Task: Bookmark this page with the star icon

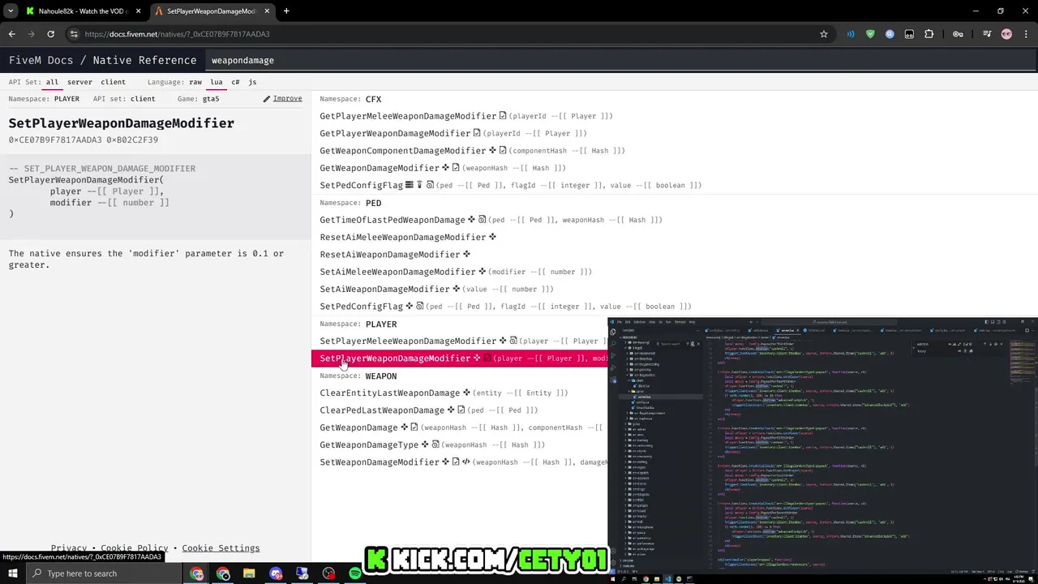Action: click(824, 34)
